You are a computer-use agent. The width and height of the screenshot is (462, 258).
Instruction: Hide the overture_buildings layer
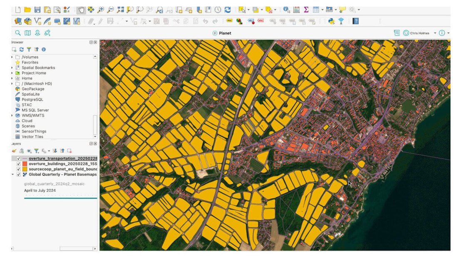[19, 164]
